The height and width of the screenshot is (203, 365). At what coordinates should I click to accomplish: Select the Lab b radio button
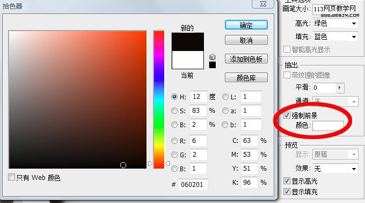pyautogui.click(x=225, y=125)
